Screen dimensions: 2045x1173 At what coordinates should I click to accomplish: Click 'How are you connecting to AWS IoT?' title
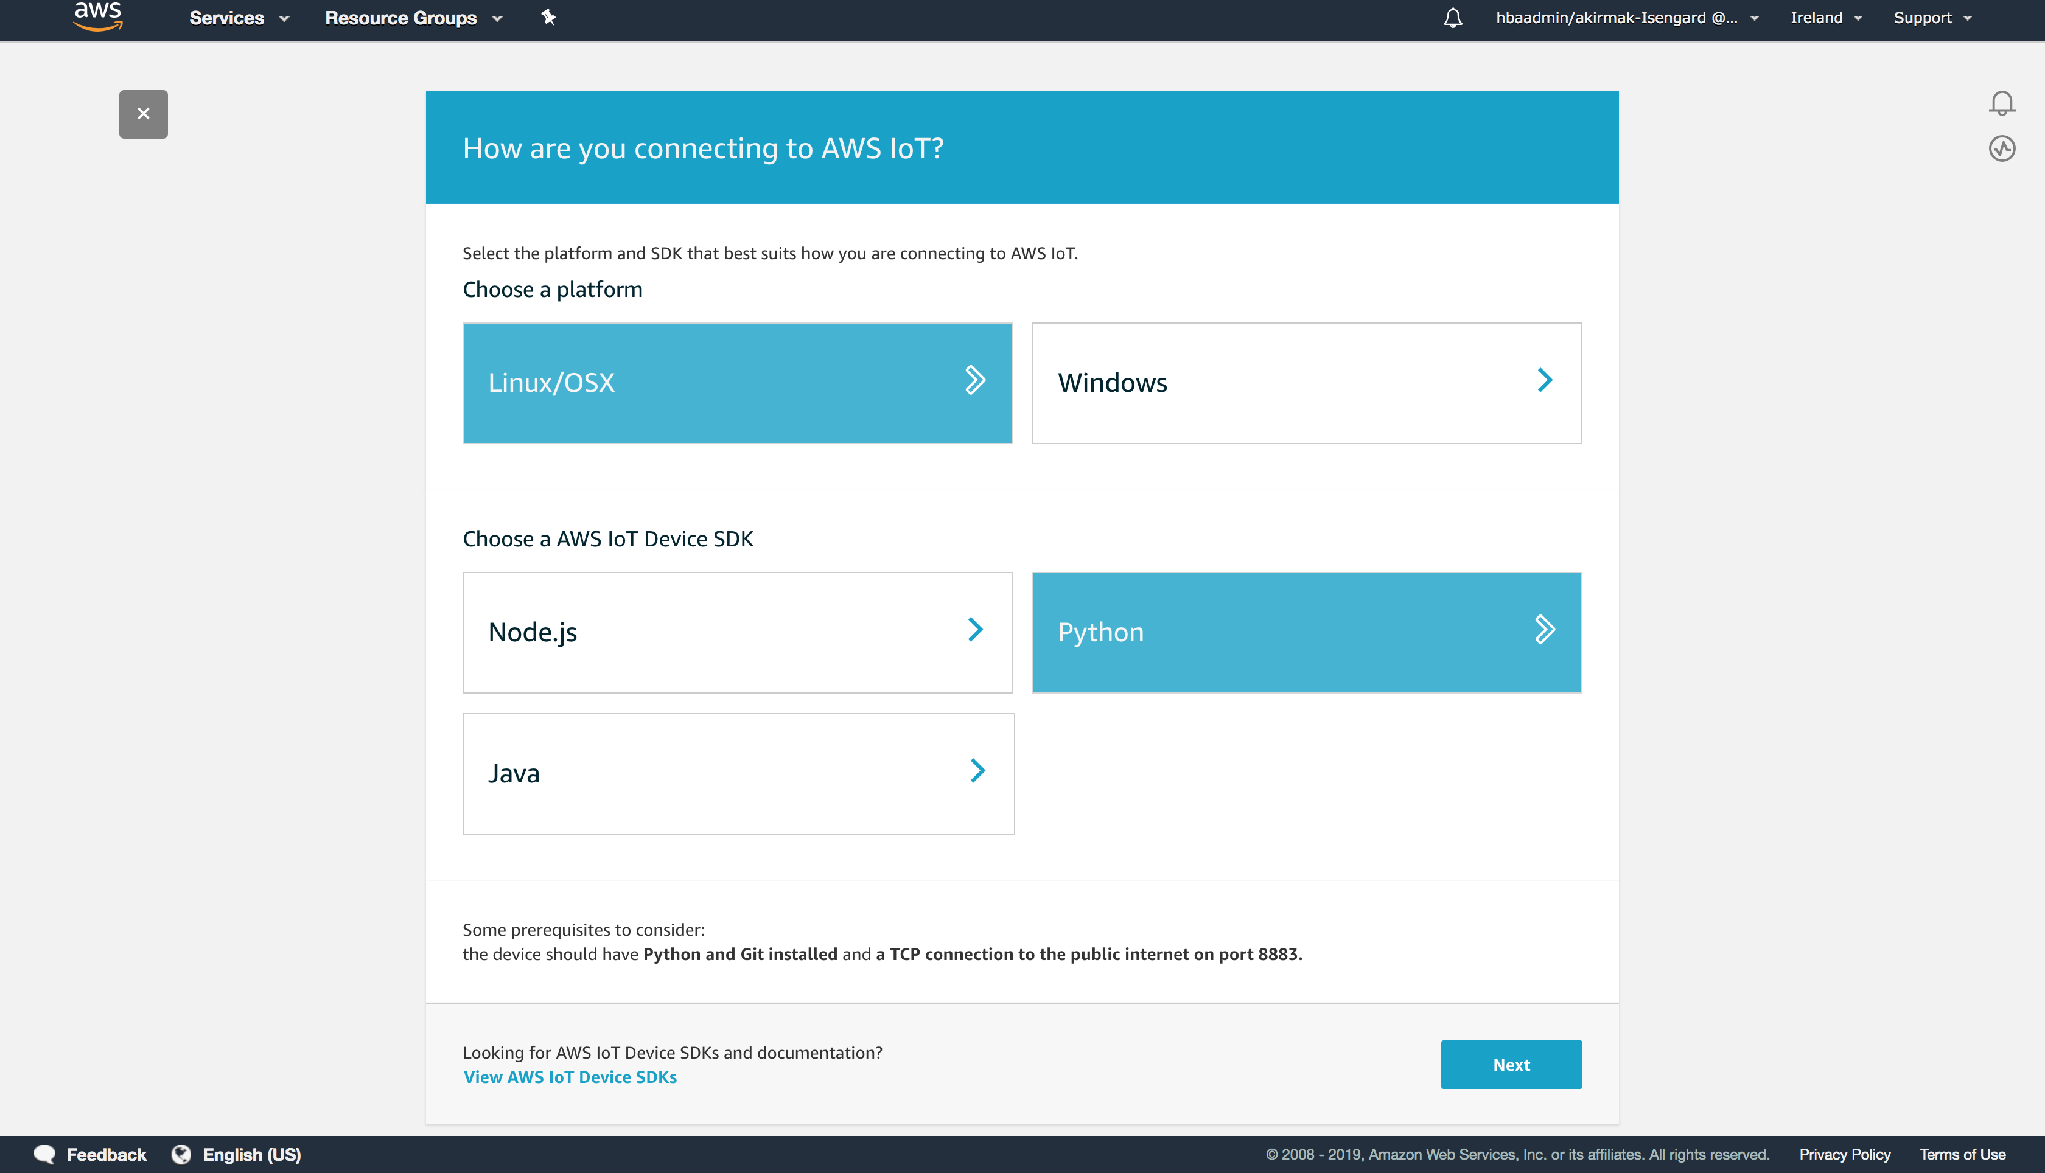tap(702, 148)
